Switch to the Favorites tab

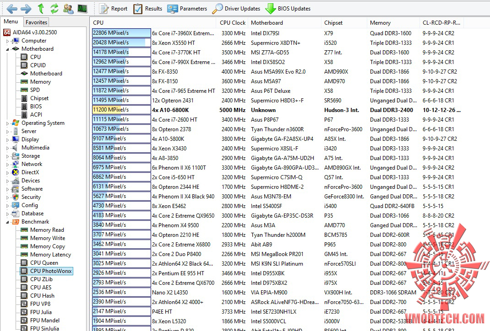(36, 22)
